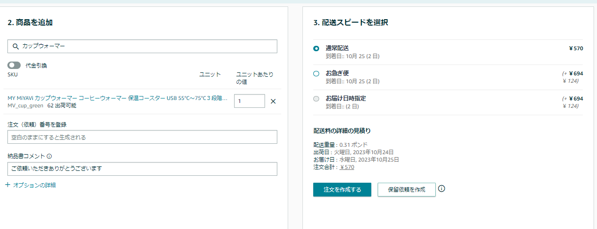This screenshot has height=229, width=597.
Task: Expand オプションの詳細 section
Action: pyautogui.click(x=34, y=185)
